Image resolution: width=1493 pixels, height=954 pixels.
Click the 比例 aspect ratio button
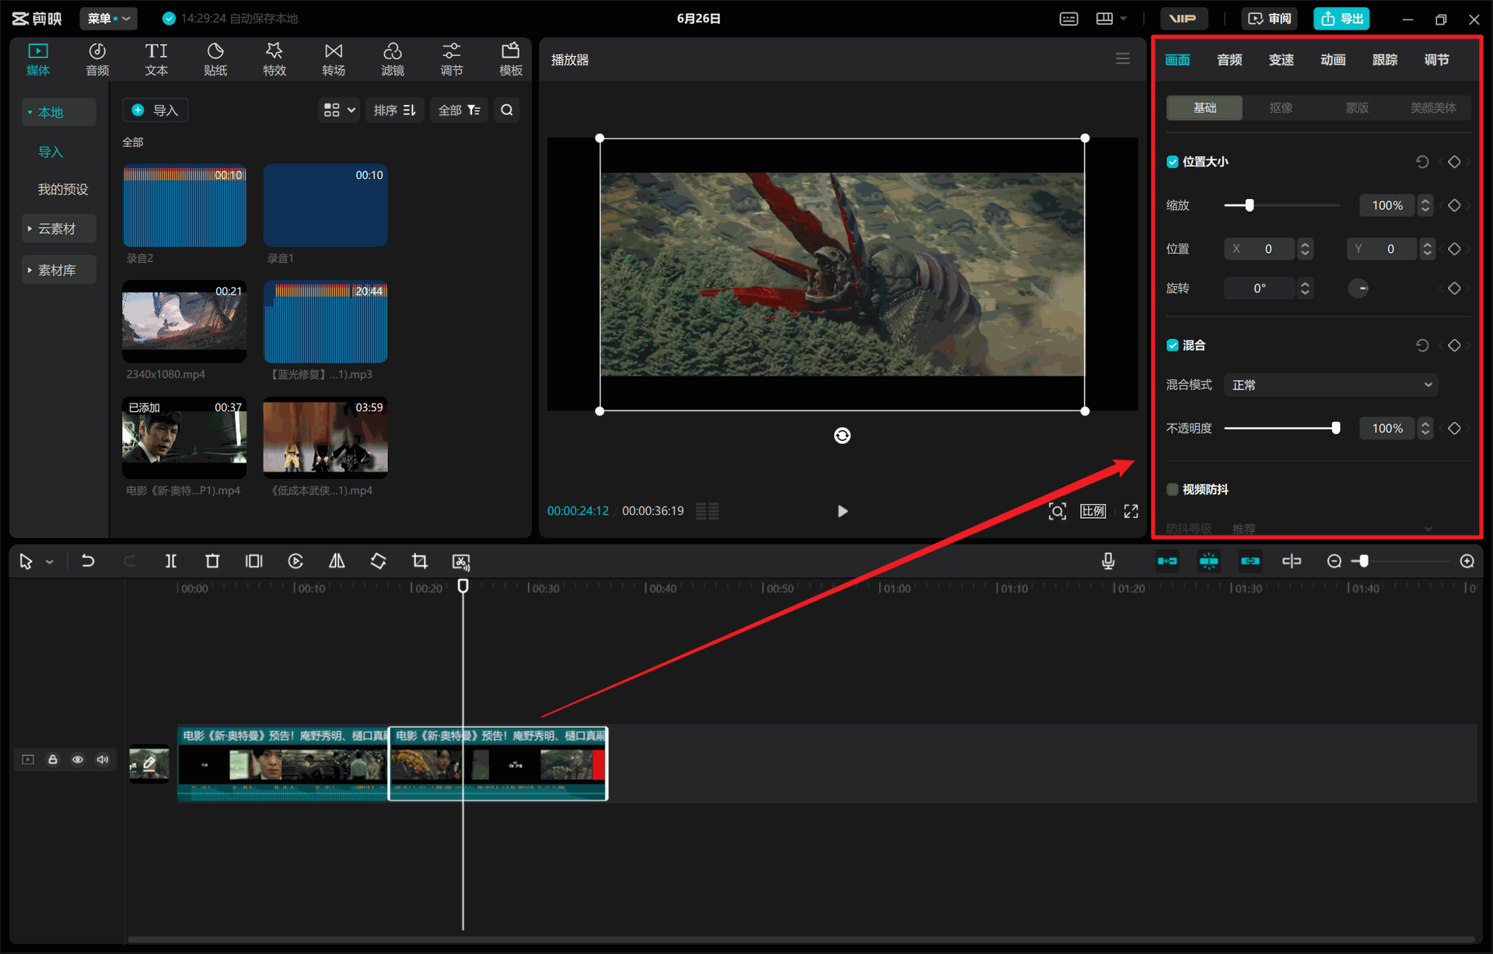click(x=1093, y=511)
